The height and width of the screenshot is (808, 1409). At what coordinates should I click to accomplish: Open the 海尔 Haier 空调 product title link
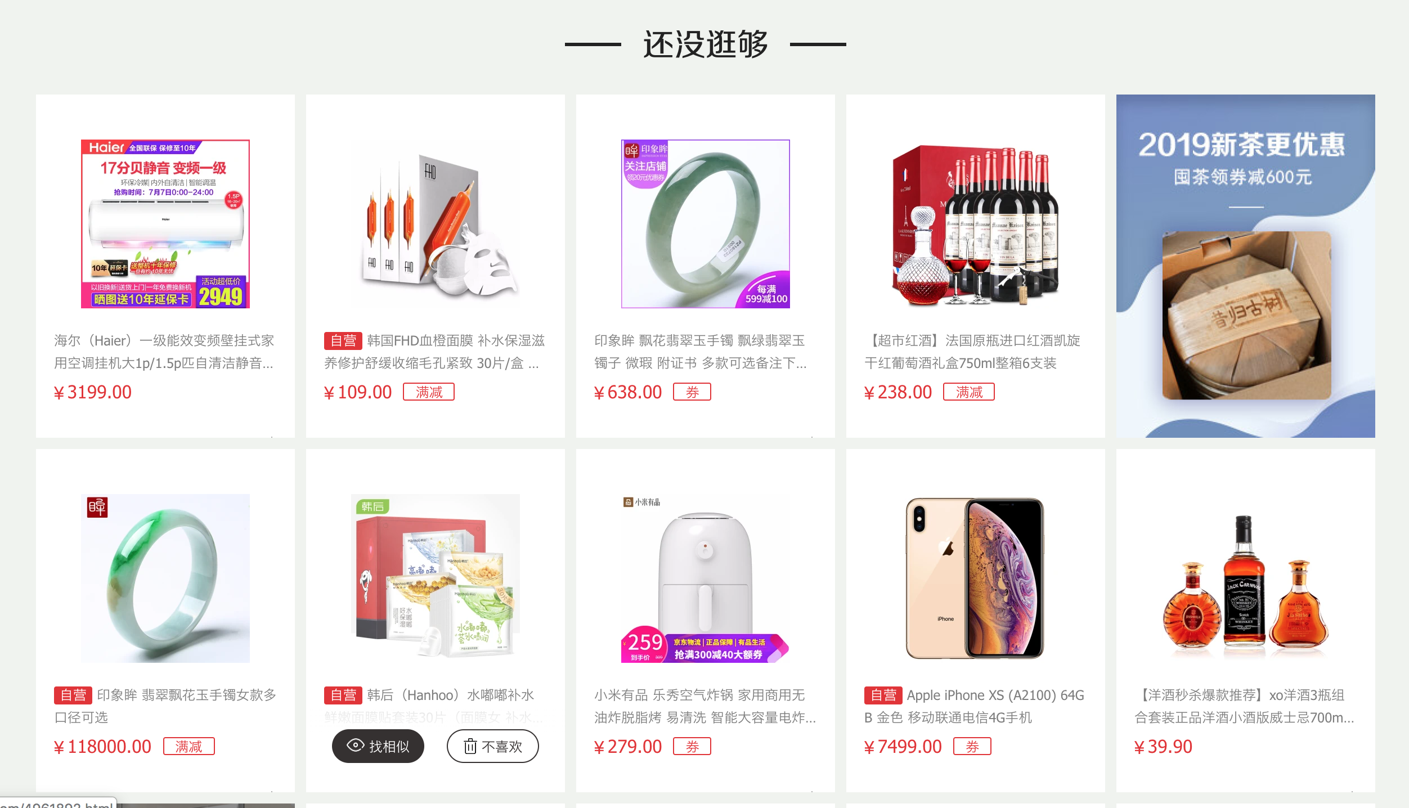click(164, 352)
